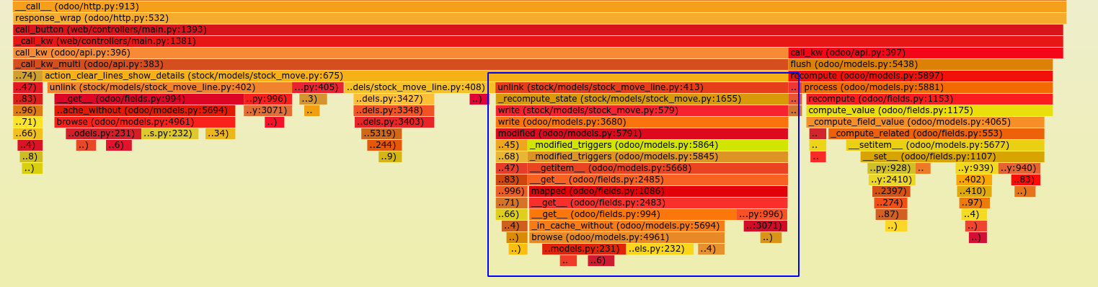Click the small ..9) frame

(390, 156)
